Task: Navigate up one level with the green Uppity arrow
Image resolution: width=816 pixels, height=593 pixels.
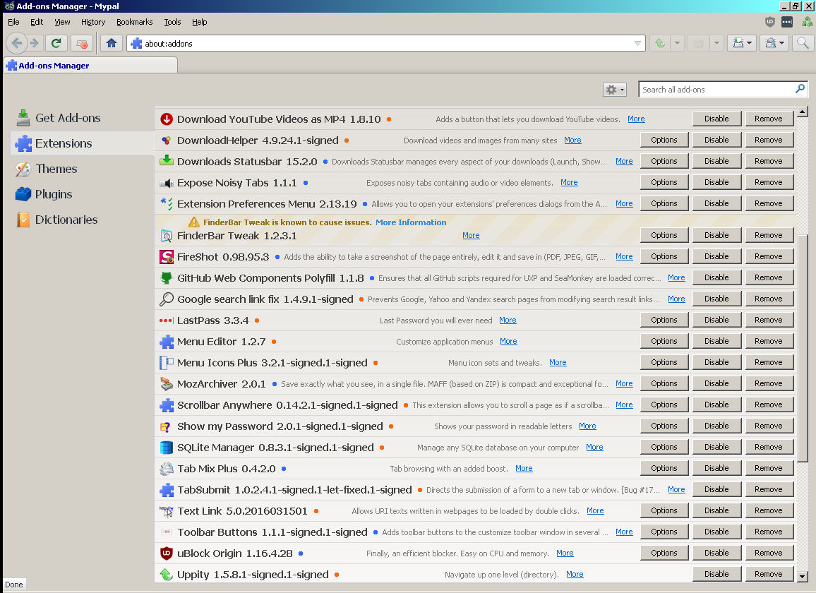Action: pyautogui.click(x=660, y=43)
